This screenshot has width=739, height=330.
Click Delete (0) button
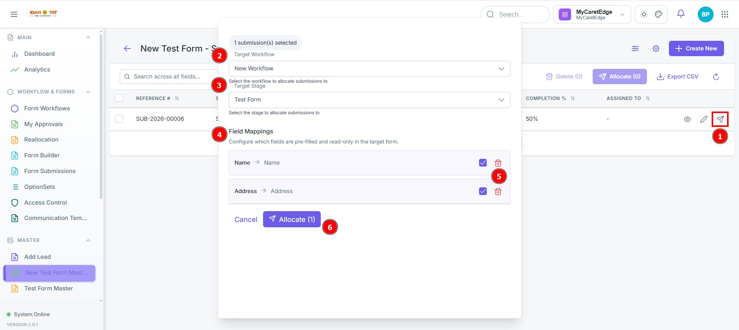(564, 77)
